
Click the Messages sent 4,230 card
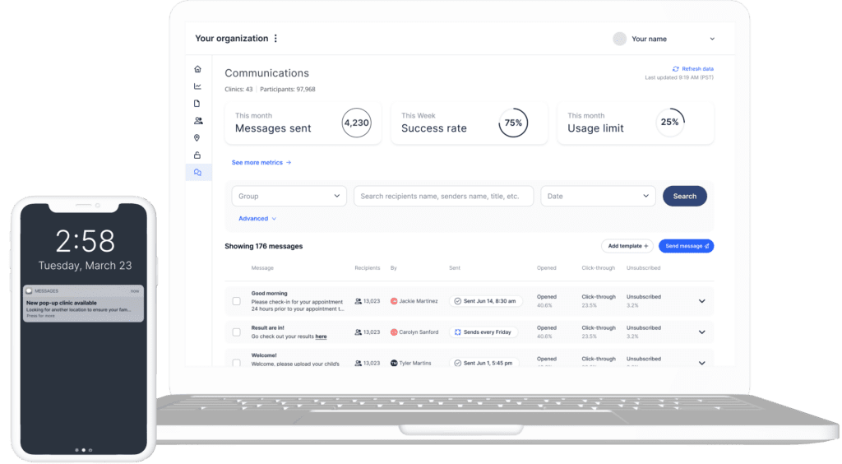[x=303, y=123]
